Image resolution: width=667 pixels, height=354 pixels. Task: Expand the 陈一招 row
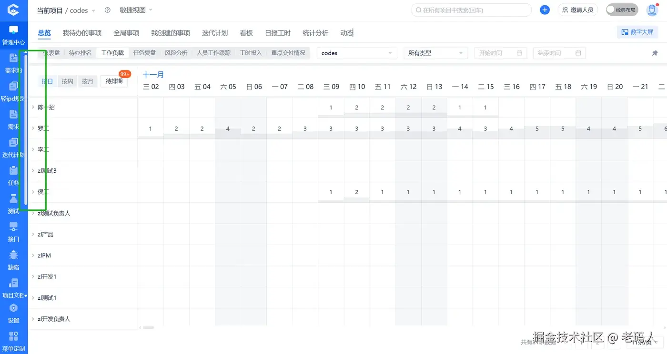click(33, 107)
